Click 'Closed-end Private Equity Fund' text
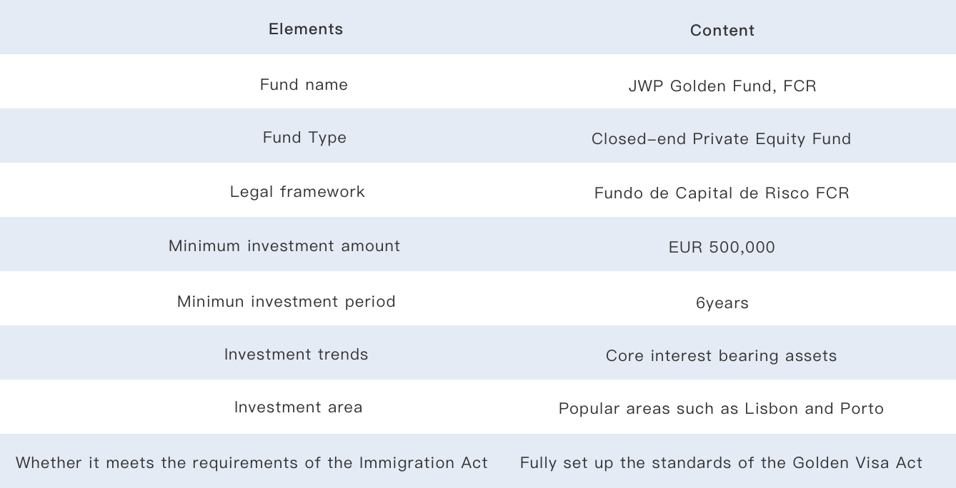956x488 pixels. pyautogui.click(x=721, y=139)
